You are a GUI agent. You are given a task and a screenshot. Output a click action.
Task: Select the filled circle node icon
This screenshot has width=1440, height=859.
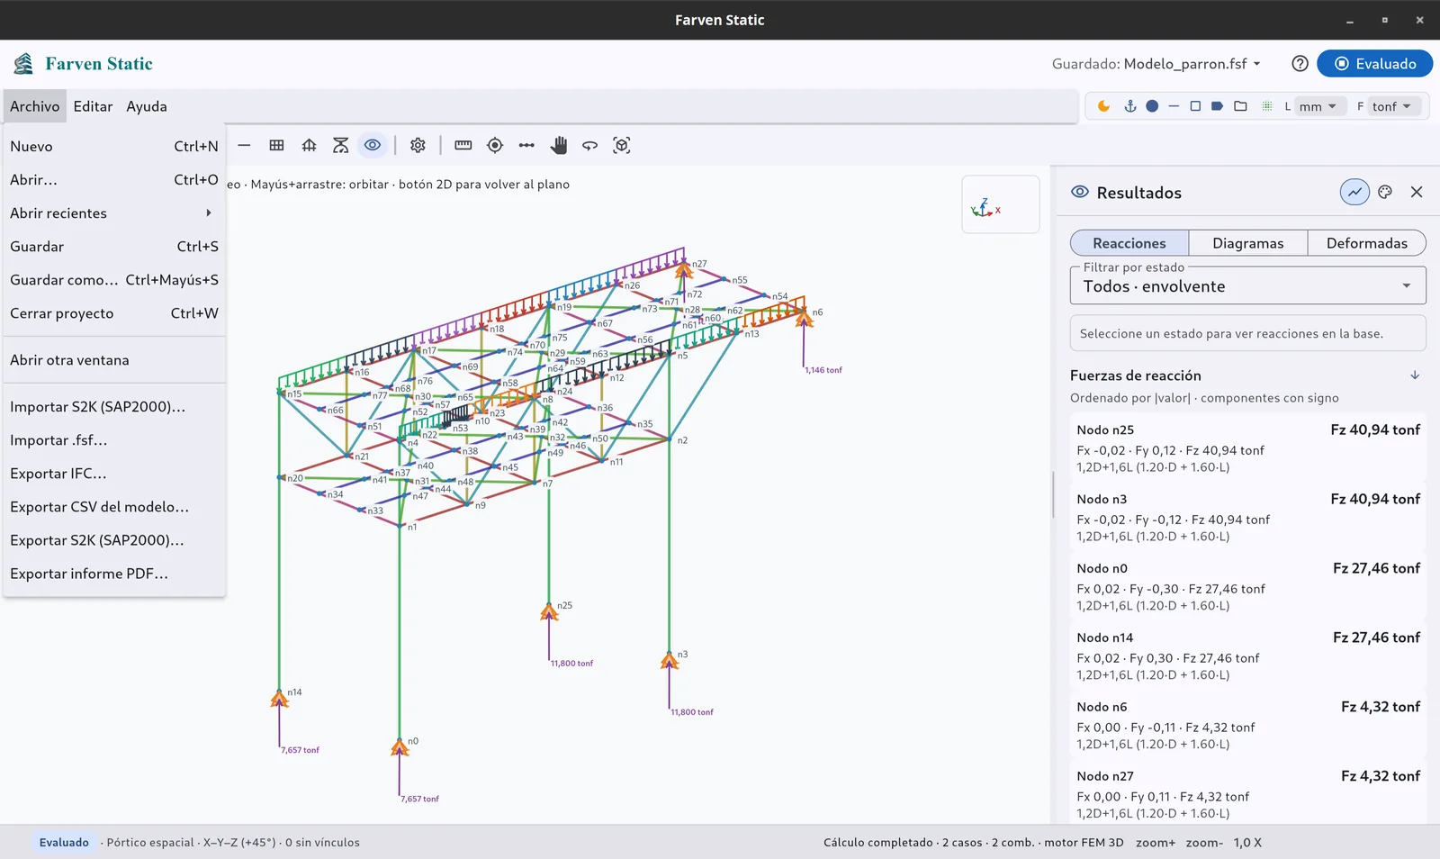tap(1152, 106)
